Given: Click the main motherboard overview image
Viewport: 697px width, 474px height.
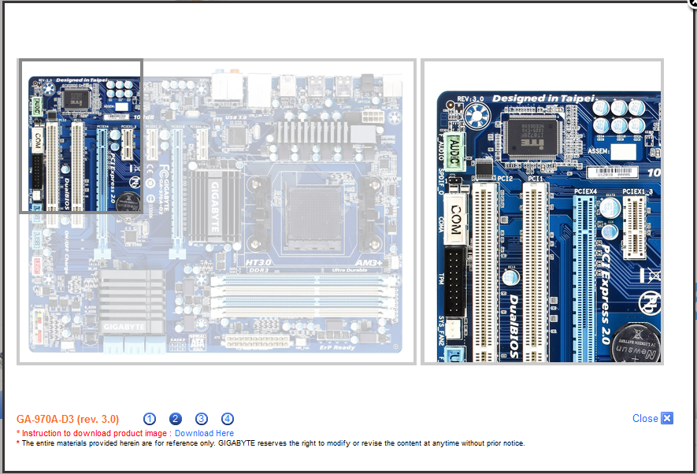Looking at the screenshot, I should tap(217, 212).
